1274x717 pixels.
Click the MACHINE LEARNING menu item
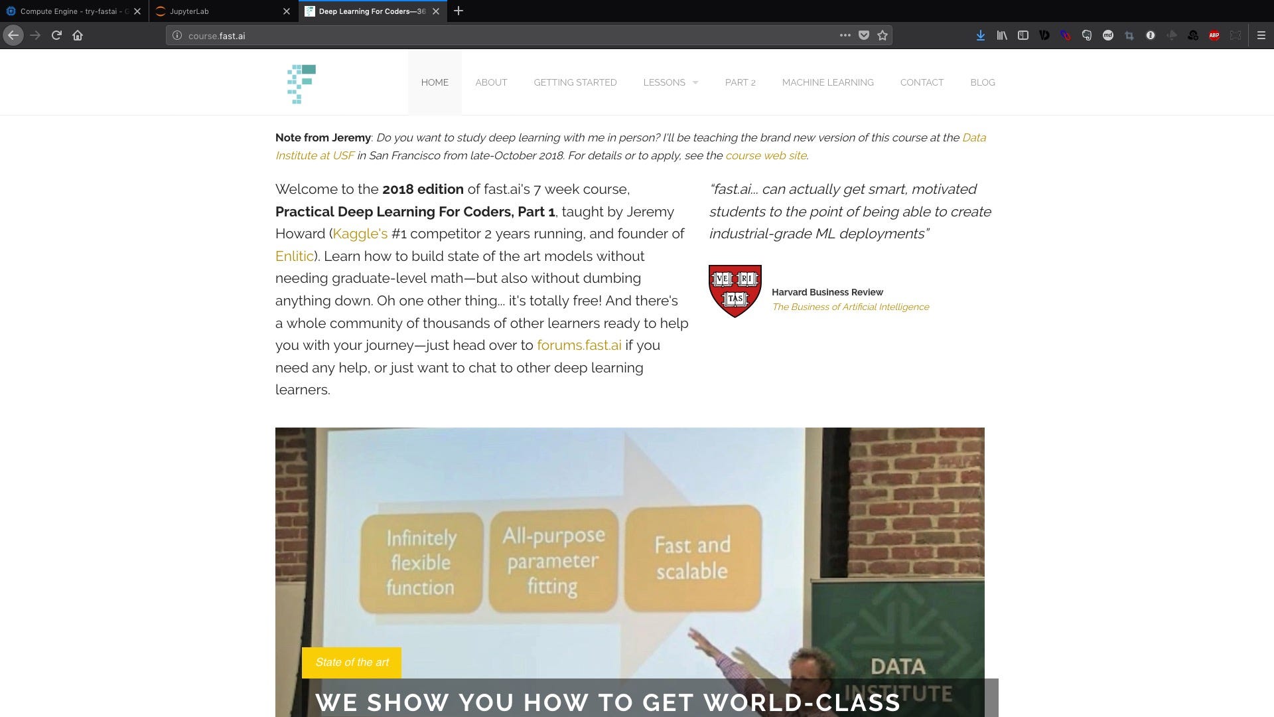tap(827, 82)
